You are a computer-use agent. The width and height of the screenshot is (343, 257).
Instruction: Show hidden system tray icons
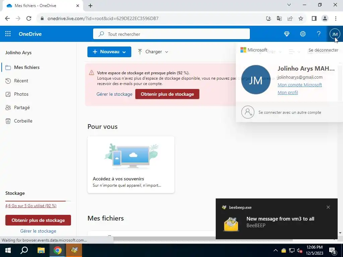coord(276,250)
